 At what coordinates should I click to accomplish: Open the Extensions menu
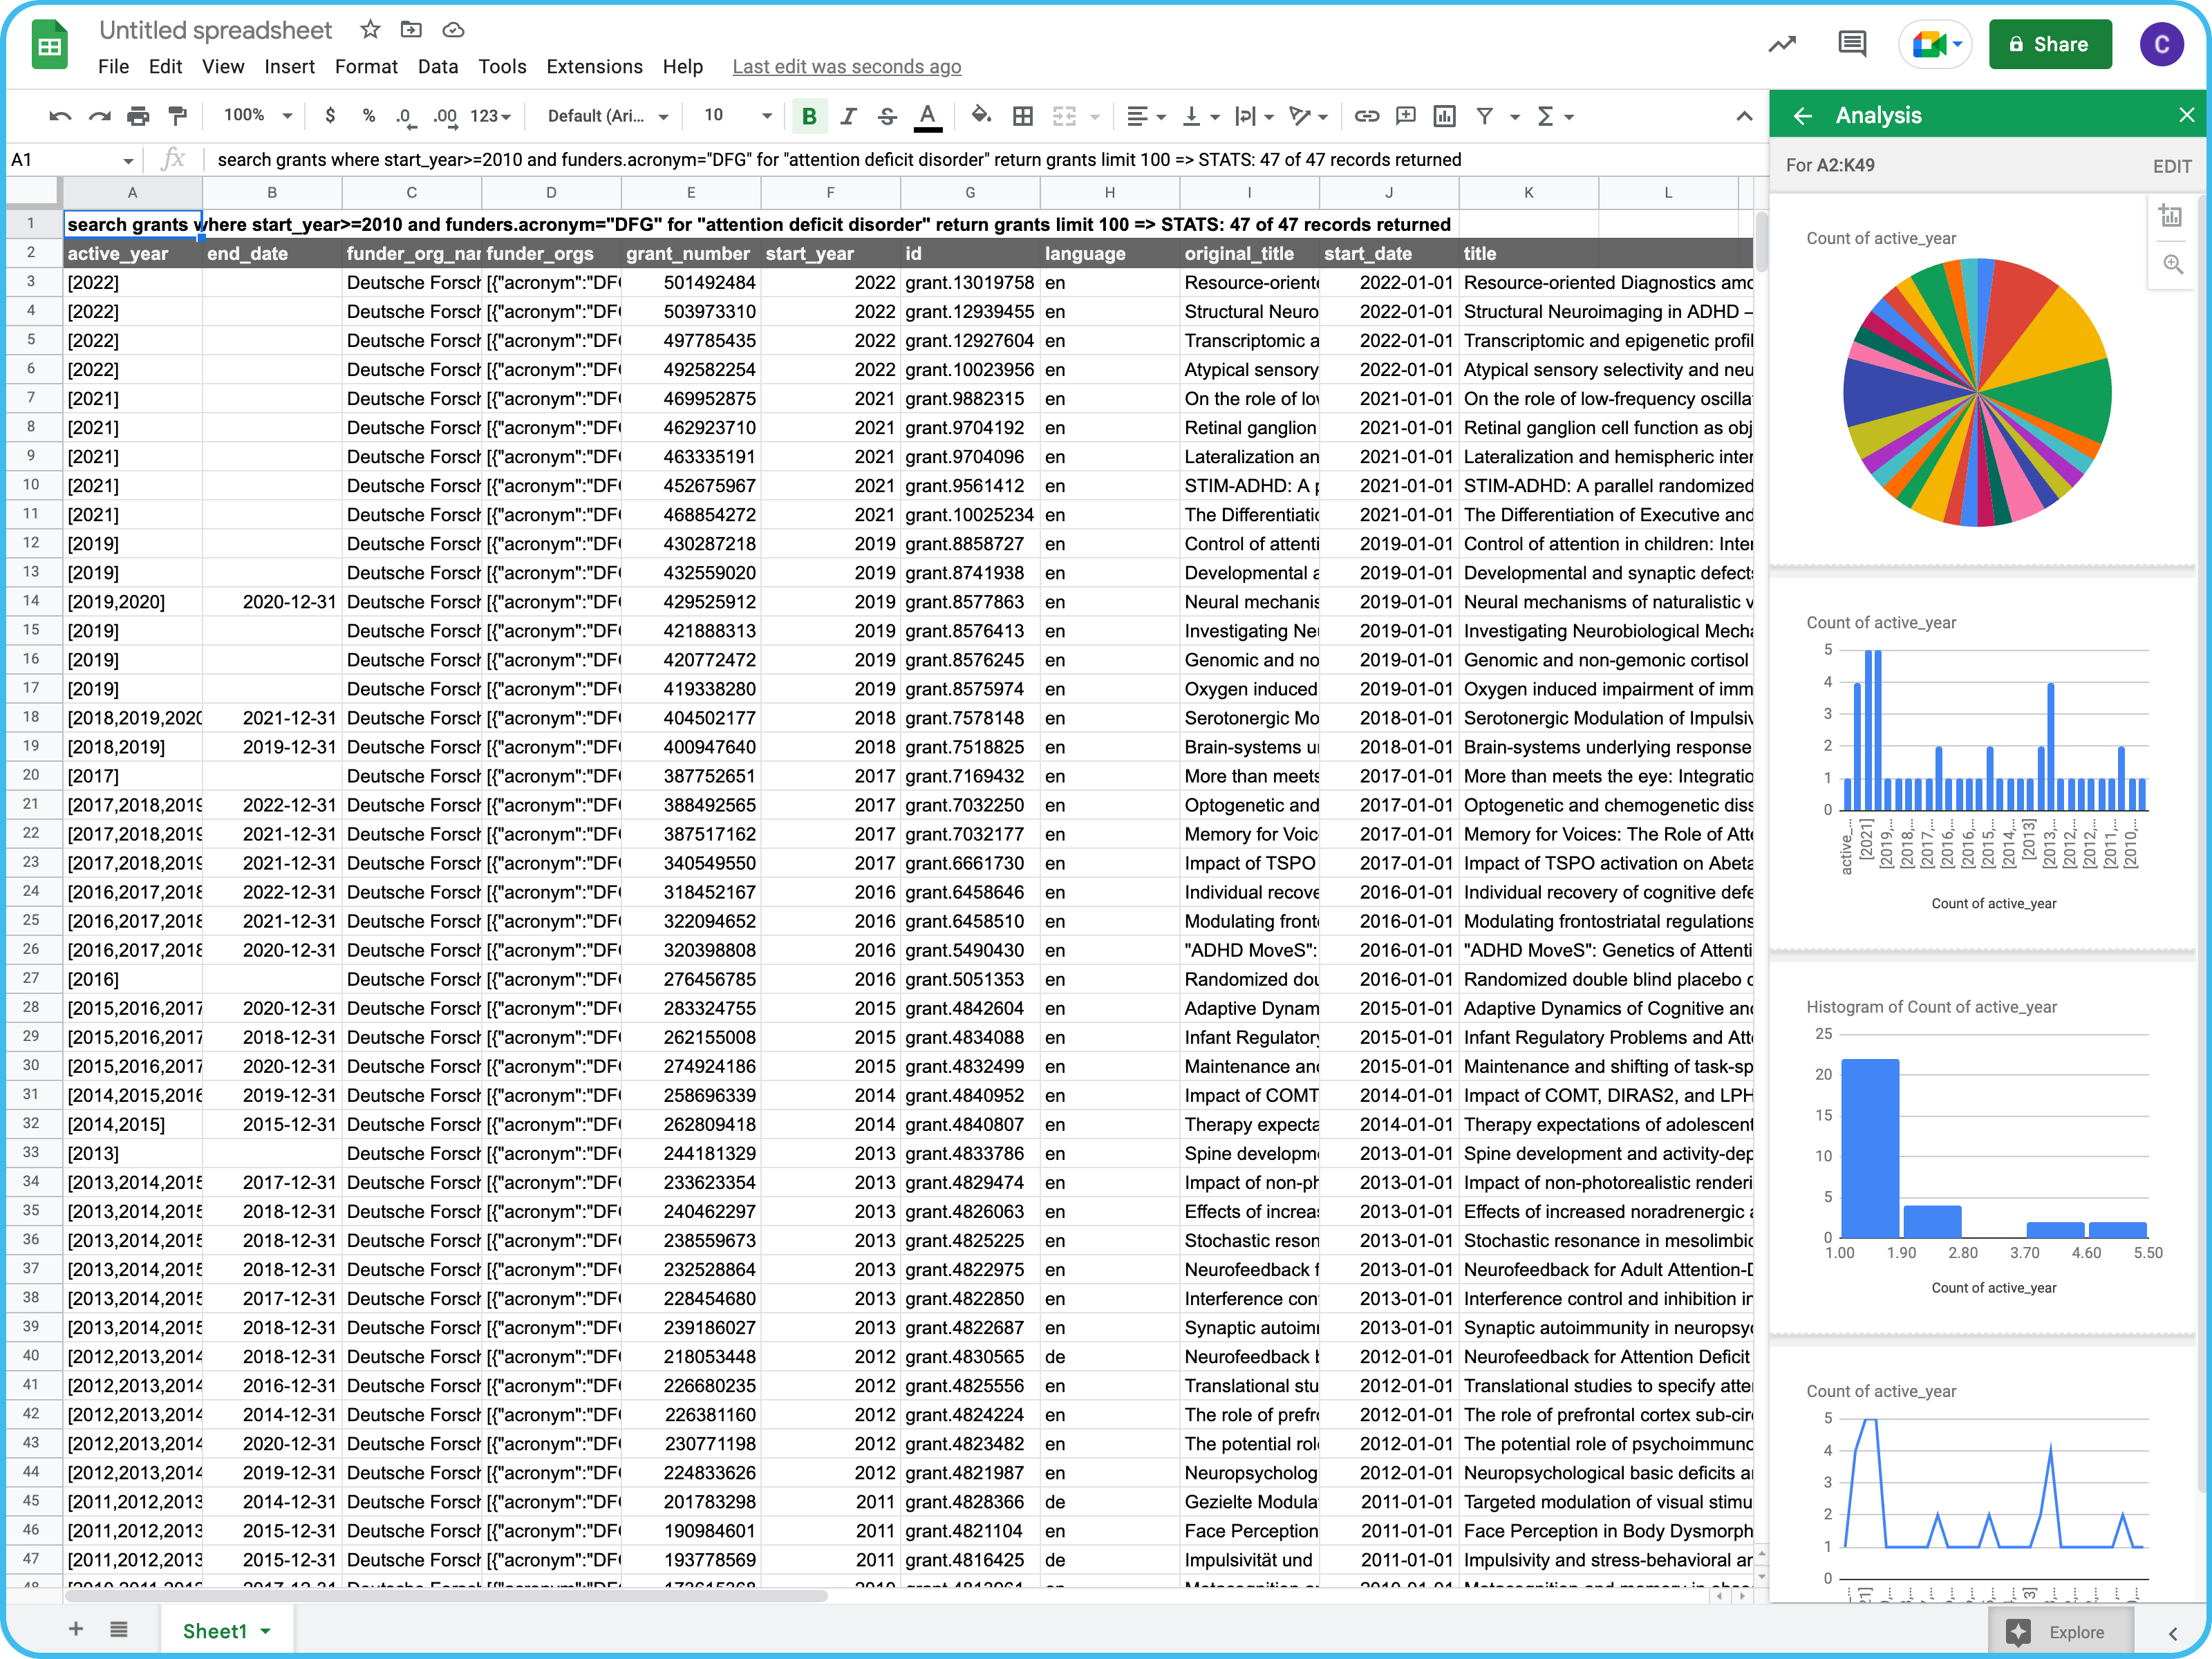(594, 67)
